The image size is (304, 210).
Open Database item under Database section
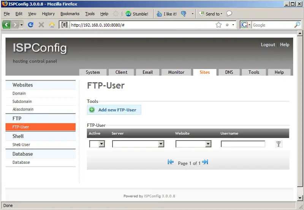(41, 163)
